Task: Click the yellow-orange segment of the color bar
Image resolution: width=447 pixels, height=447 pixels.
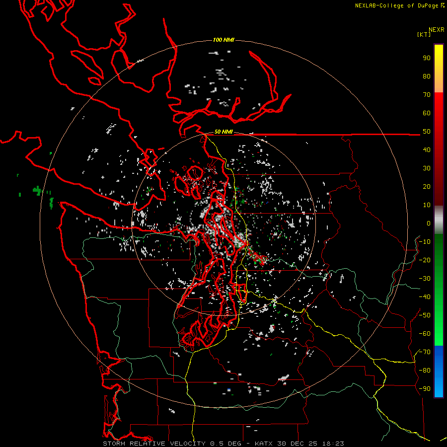Action: click(439, 69)
